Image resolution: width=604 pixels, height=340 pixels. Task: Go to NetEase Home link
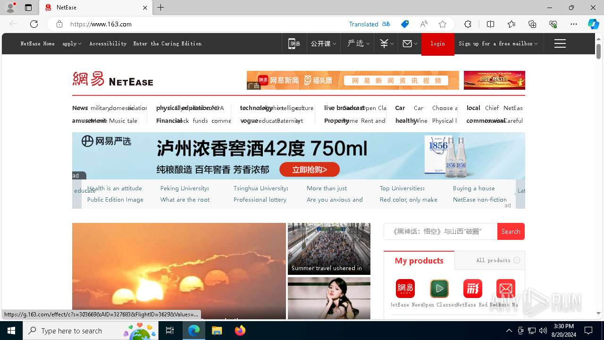click(x=38, y=43)
